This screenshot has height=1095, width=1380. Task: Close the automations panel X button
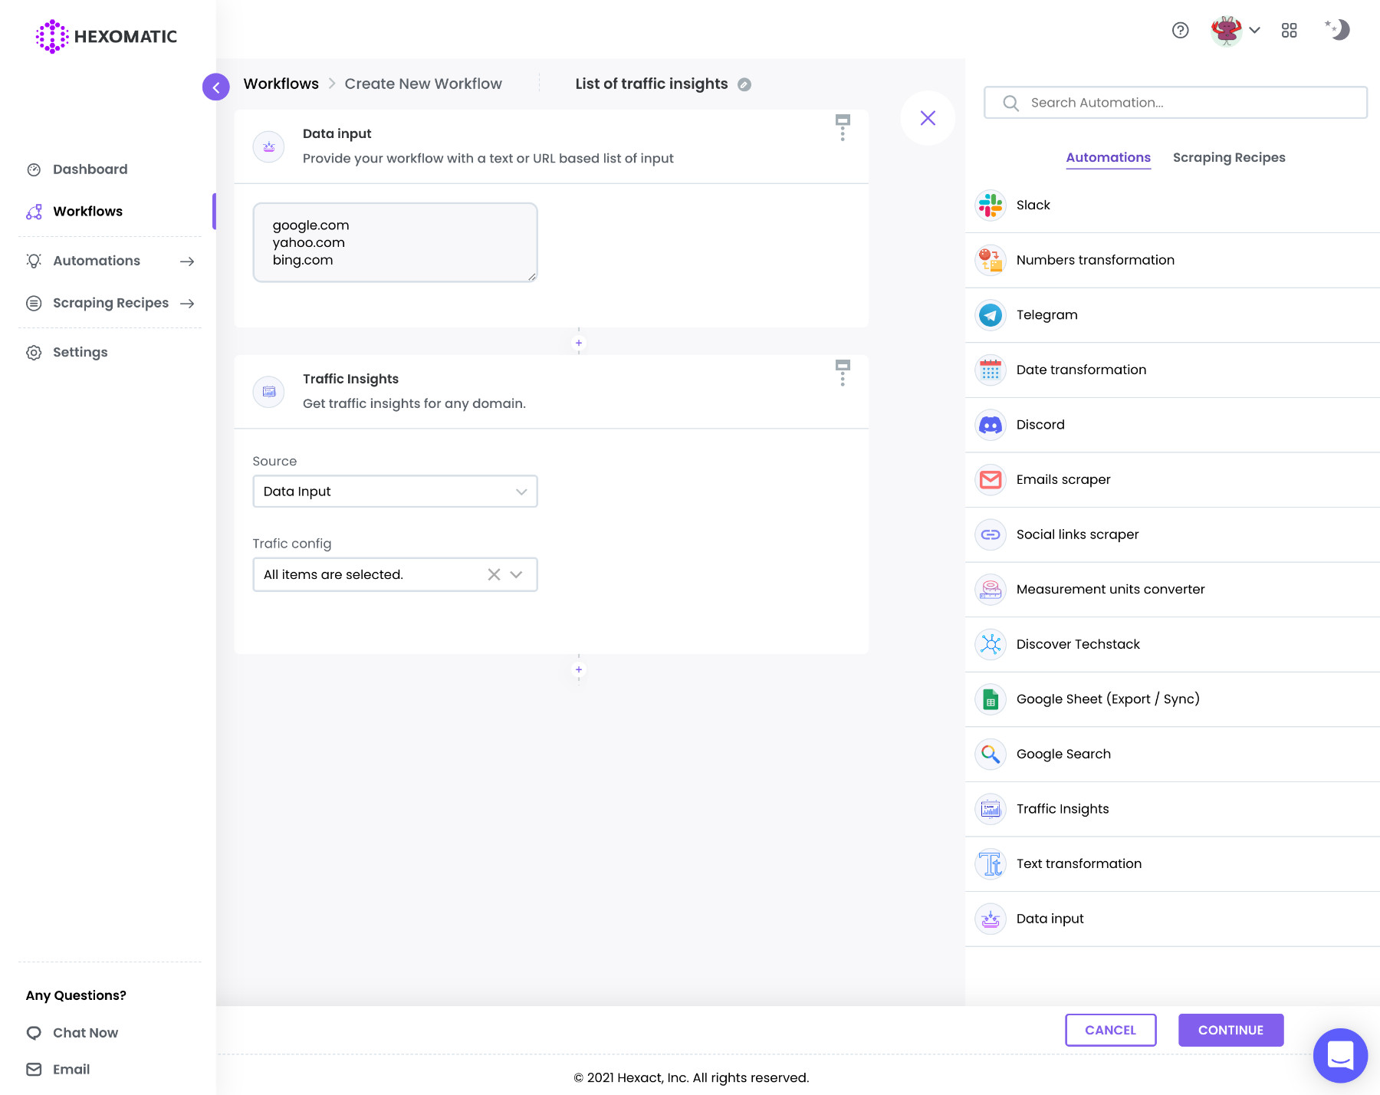[928, 118]
